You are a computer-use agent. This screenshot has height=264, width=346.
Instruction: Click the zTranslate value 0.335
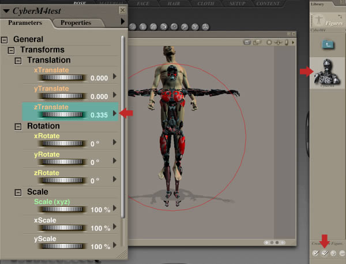pos(99,115)
